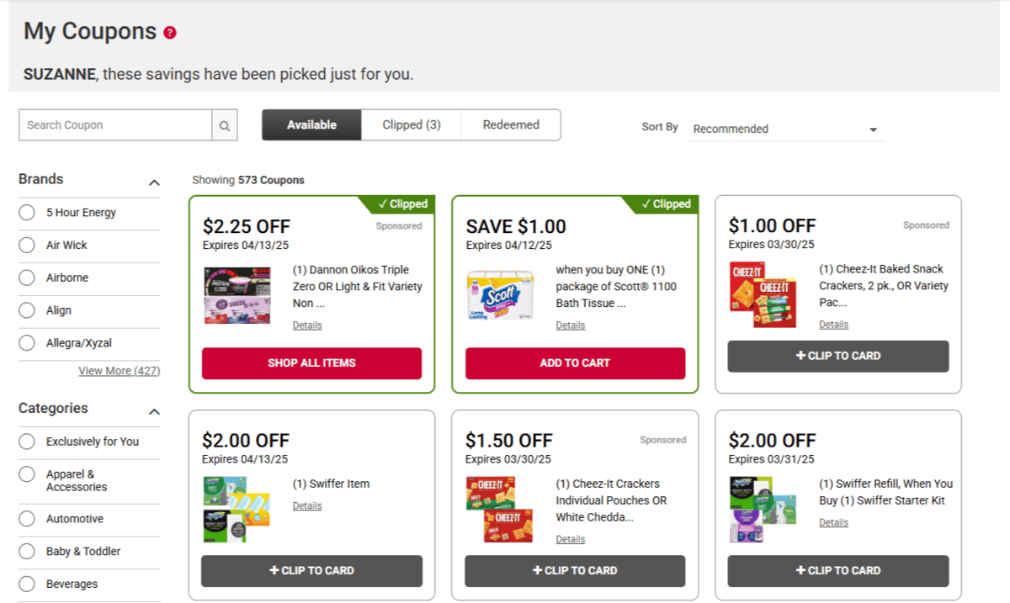Clip the Cheez-It $1.00 OFF coupon

837,356
